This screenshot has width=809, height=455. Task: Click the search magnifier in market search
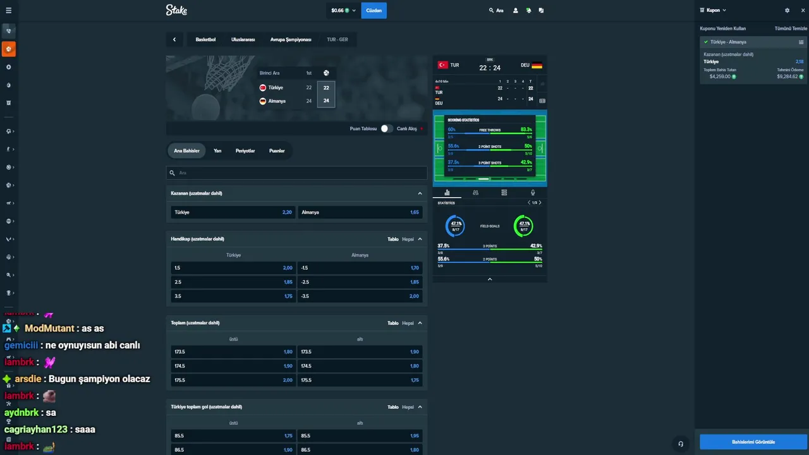pyautogui.click(x=172, y=173)
